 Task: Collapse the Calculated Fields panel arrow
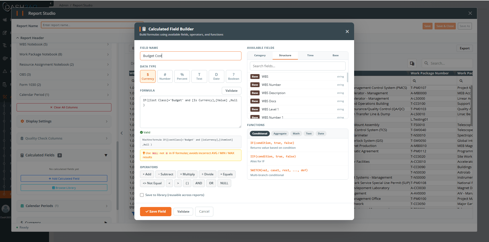(x=106, y=155)
